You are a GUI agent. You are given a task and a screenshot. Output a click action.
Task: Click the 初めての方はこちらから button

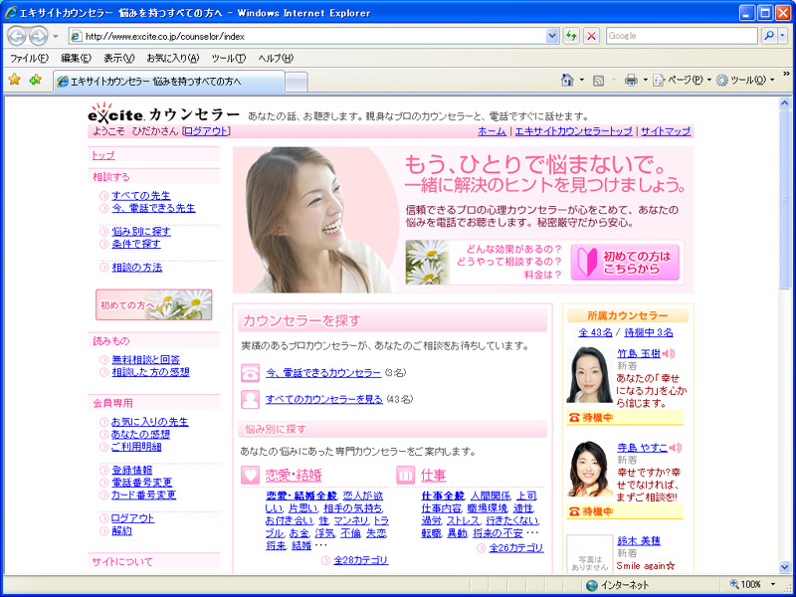coord(625,262)
